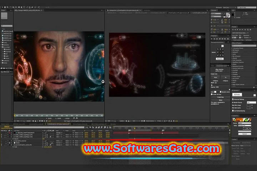Click the Create lines button
This screenshot has width=257, height=171.
(x=221, y=97)
